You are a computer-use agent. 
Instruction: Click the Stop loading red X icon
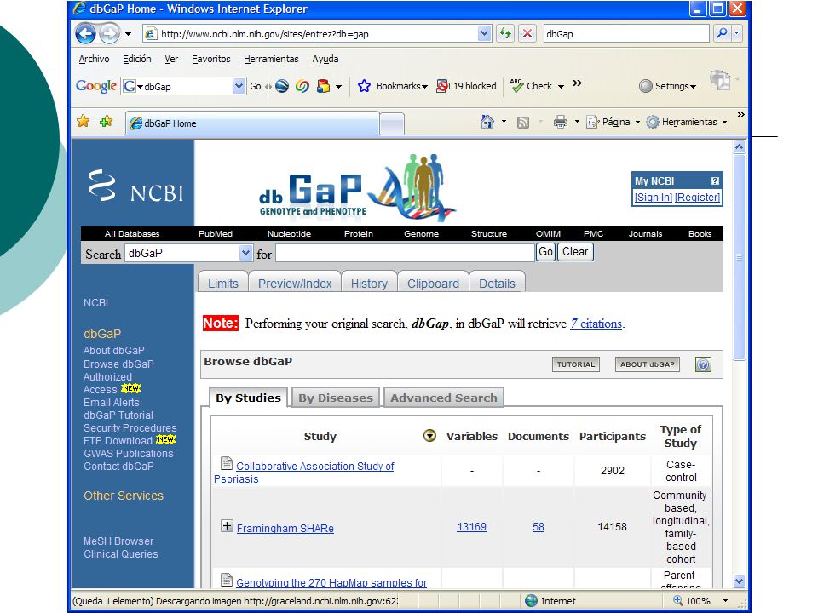tap(527, 33)
